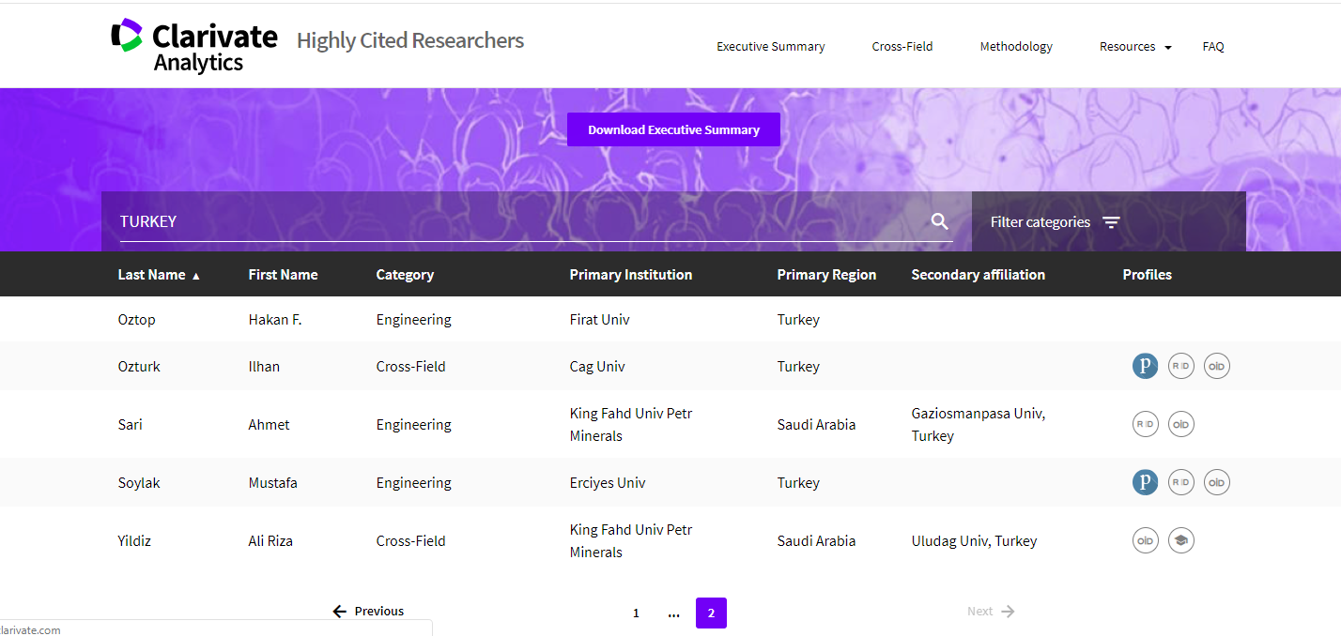Select the last name Sari
The width and height of the screenshot is (1341, 636).
click(130, 424)
